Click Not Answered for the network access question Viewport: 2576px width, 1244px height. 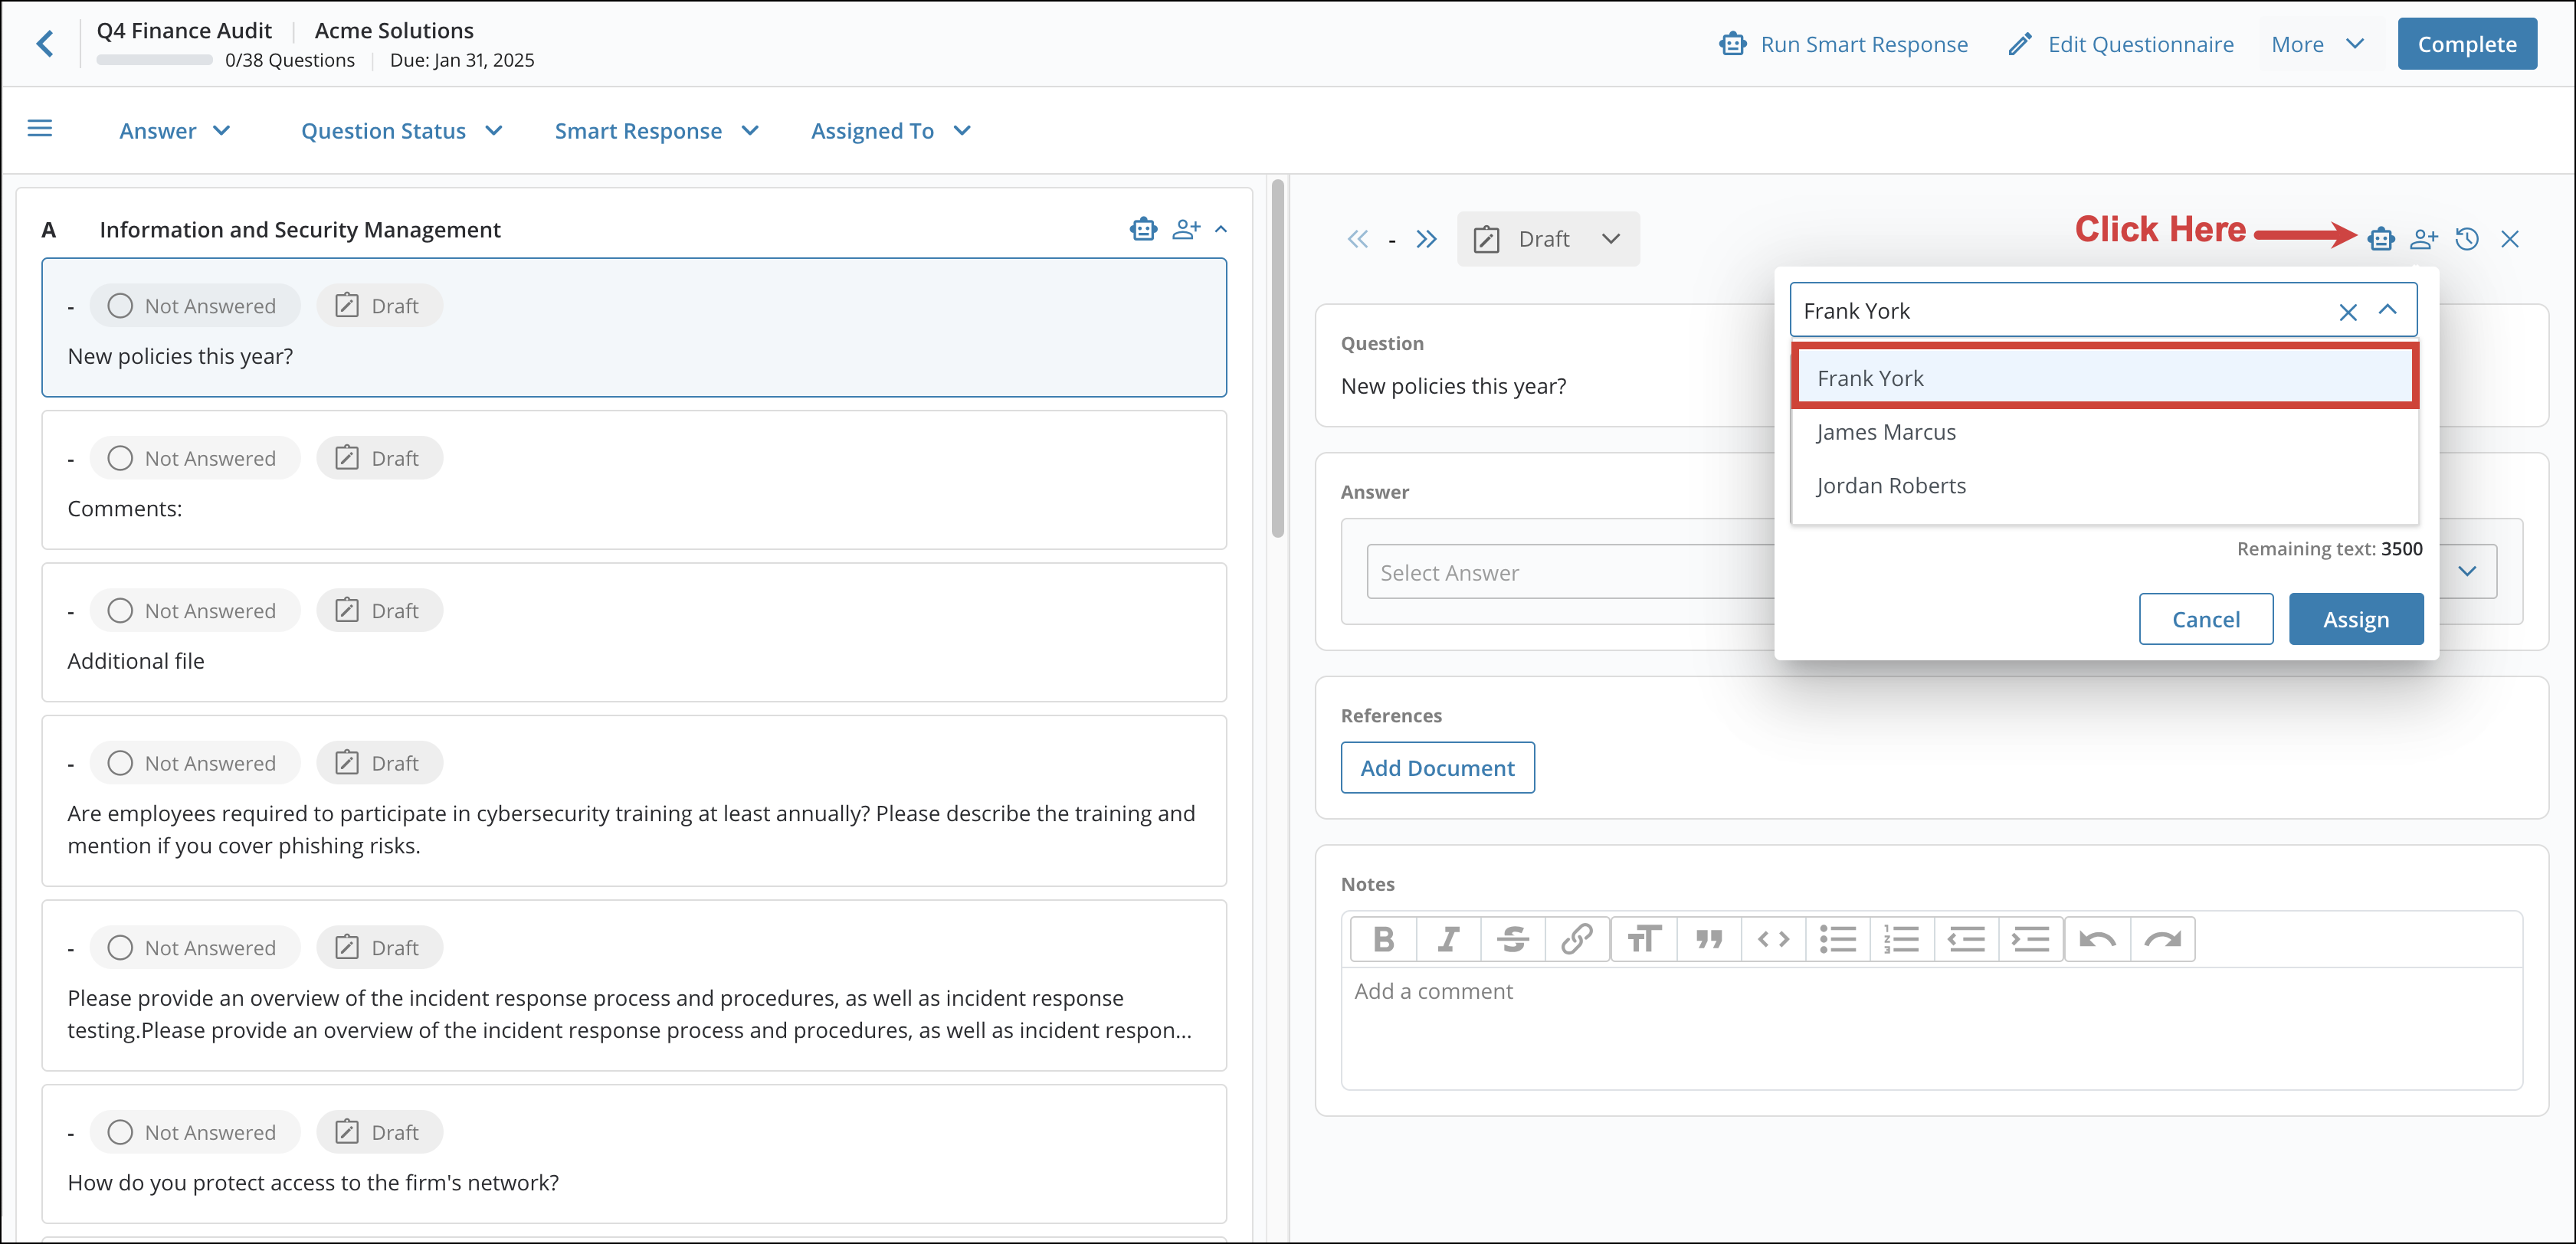point(194,1132)
